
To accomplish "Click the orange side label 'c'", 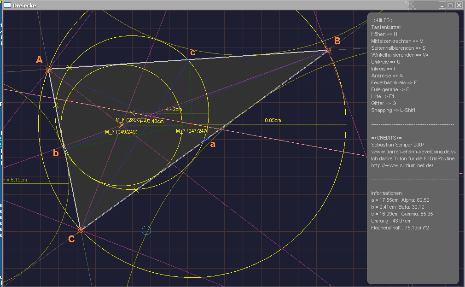I will [x=193, y=53].
